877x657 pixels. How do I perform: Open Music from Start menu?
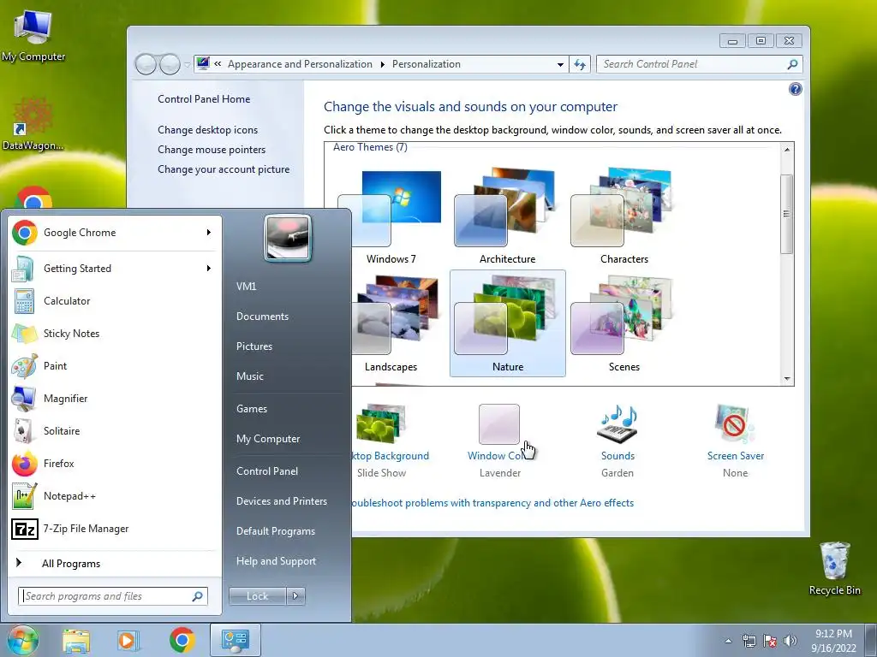249,376
